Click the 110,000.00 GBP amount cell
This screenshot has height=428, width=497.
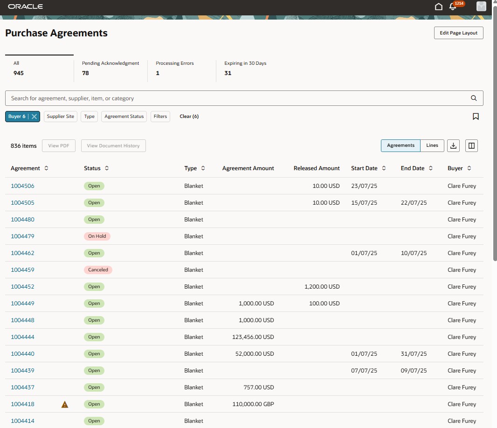(x=253, y=405)
